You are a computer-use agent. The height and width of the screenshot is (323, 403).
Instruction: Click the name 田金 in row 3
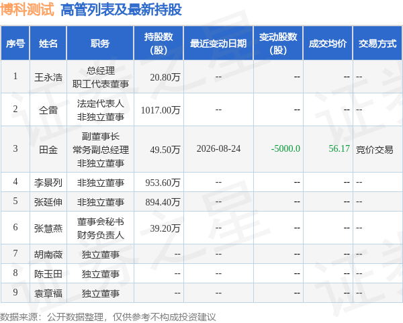pyautogui.click(x=48, y=149)
